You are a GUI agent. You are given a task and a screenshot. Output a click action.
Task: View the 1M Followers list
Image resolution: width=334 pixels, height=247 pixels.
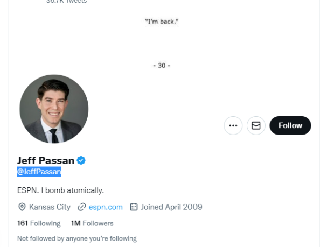click(x=92, y=223)
